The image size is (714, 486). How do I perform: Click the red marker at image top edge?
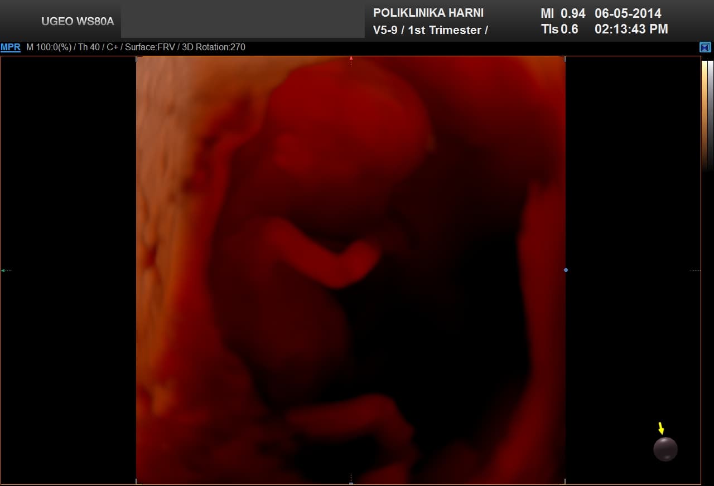coord(351,57)
